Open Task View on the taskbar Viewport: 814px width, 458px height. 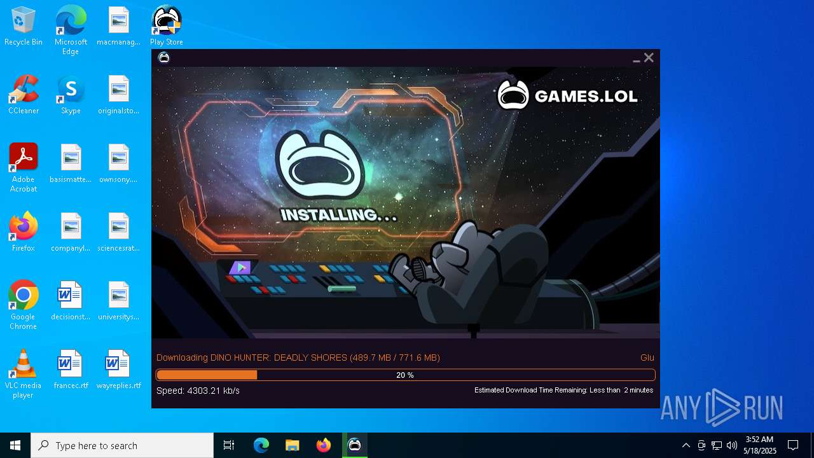coord(229,445)
